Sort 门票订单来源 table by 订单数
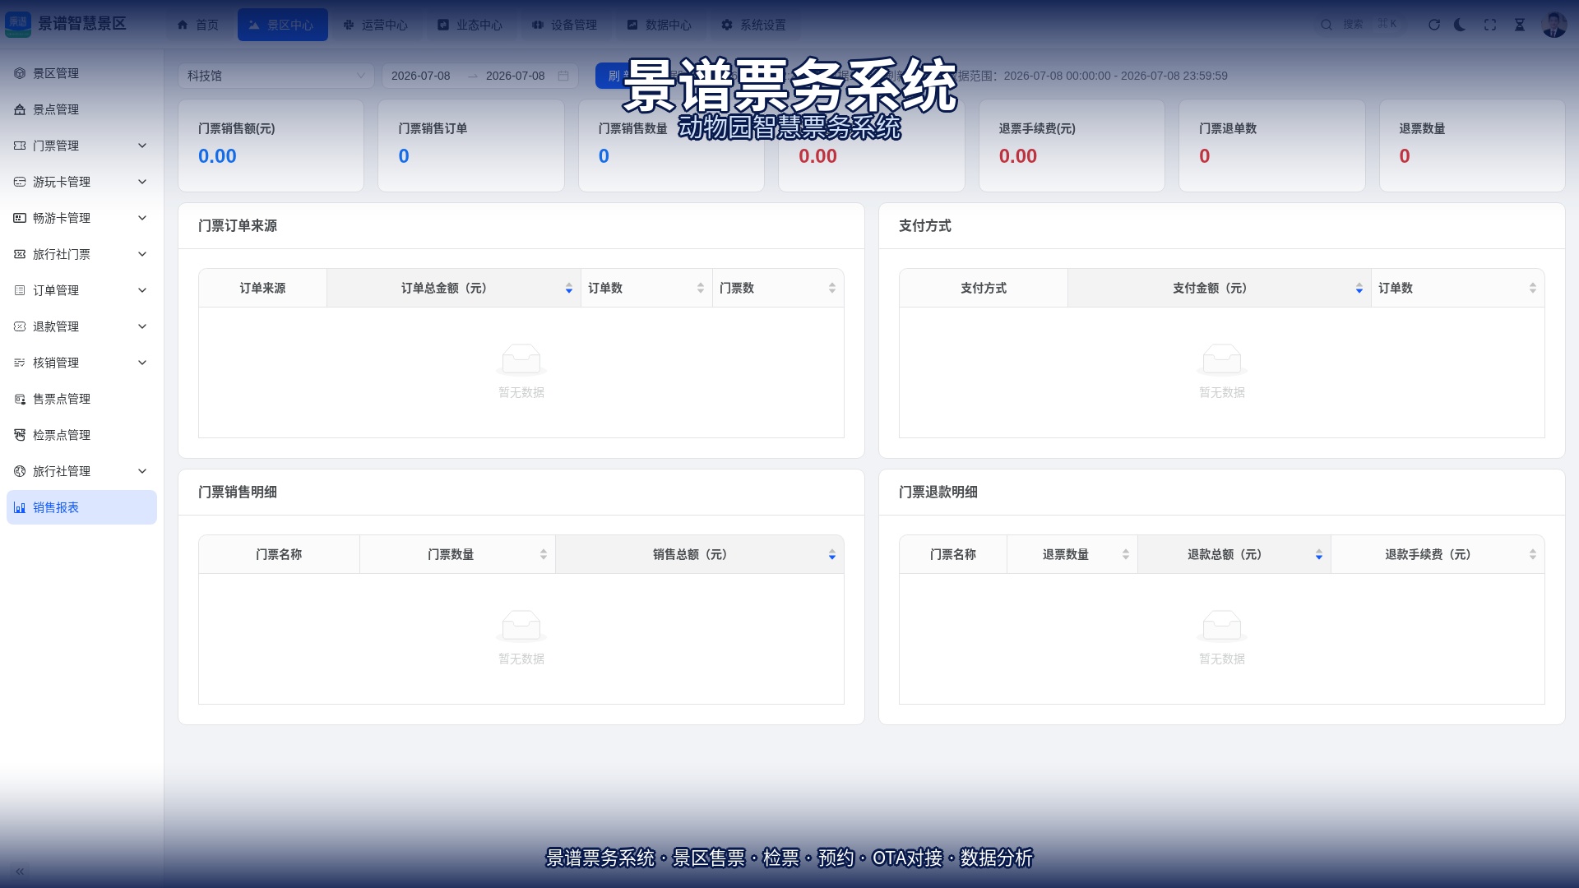This screenshot has width=1579, height=888. (701, 289)
